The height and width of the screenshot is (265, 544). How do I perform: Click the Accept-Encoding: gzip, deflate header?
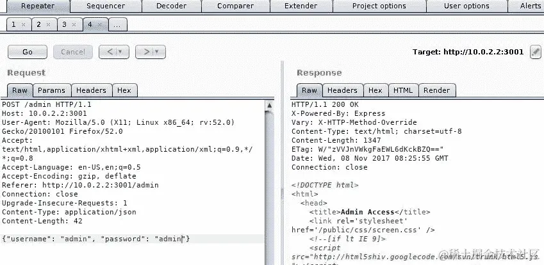click(69, 176)
